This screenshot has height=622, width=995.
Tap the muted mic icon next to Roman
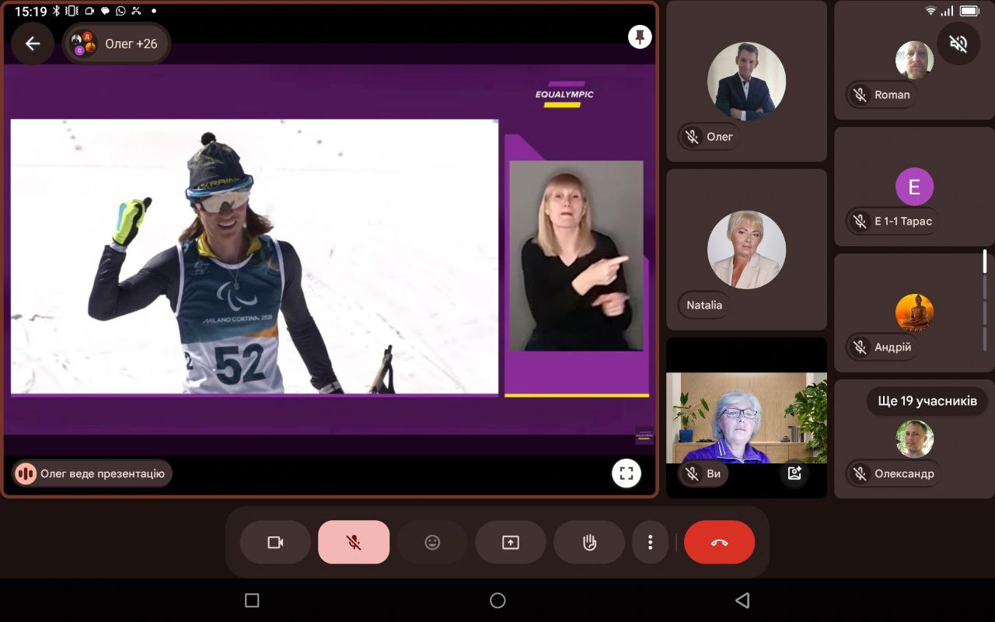pyautogui.click(x=860, y=95)
